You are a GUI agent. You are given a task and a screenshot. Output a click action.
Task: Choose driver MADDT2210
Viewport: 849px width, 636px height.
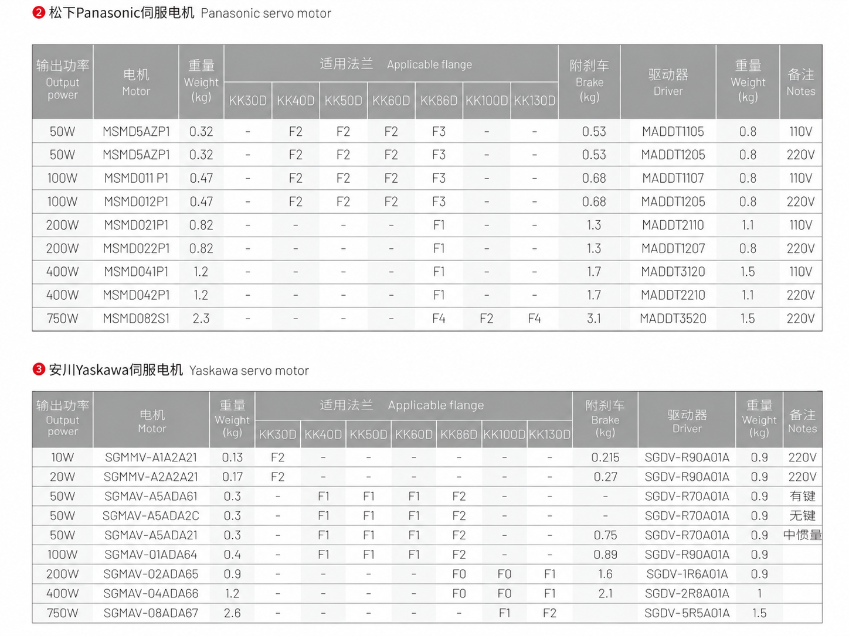[673, 295]
